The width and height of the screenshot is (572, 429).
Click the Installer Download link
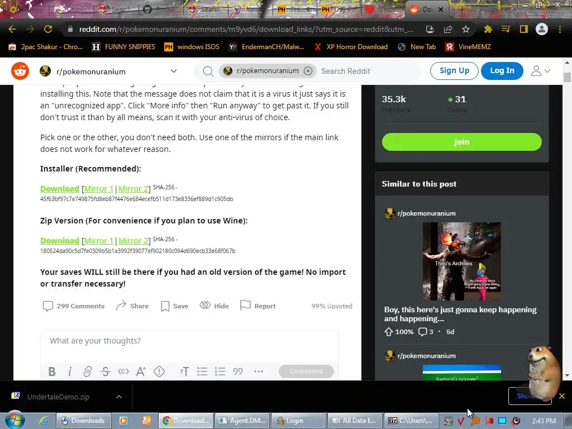pyautogui.click(x=59, y=189)
